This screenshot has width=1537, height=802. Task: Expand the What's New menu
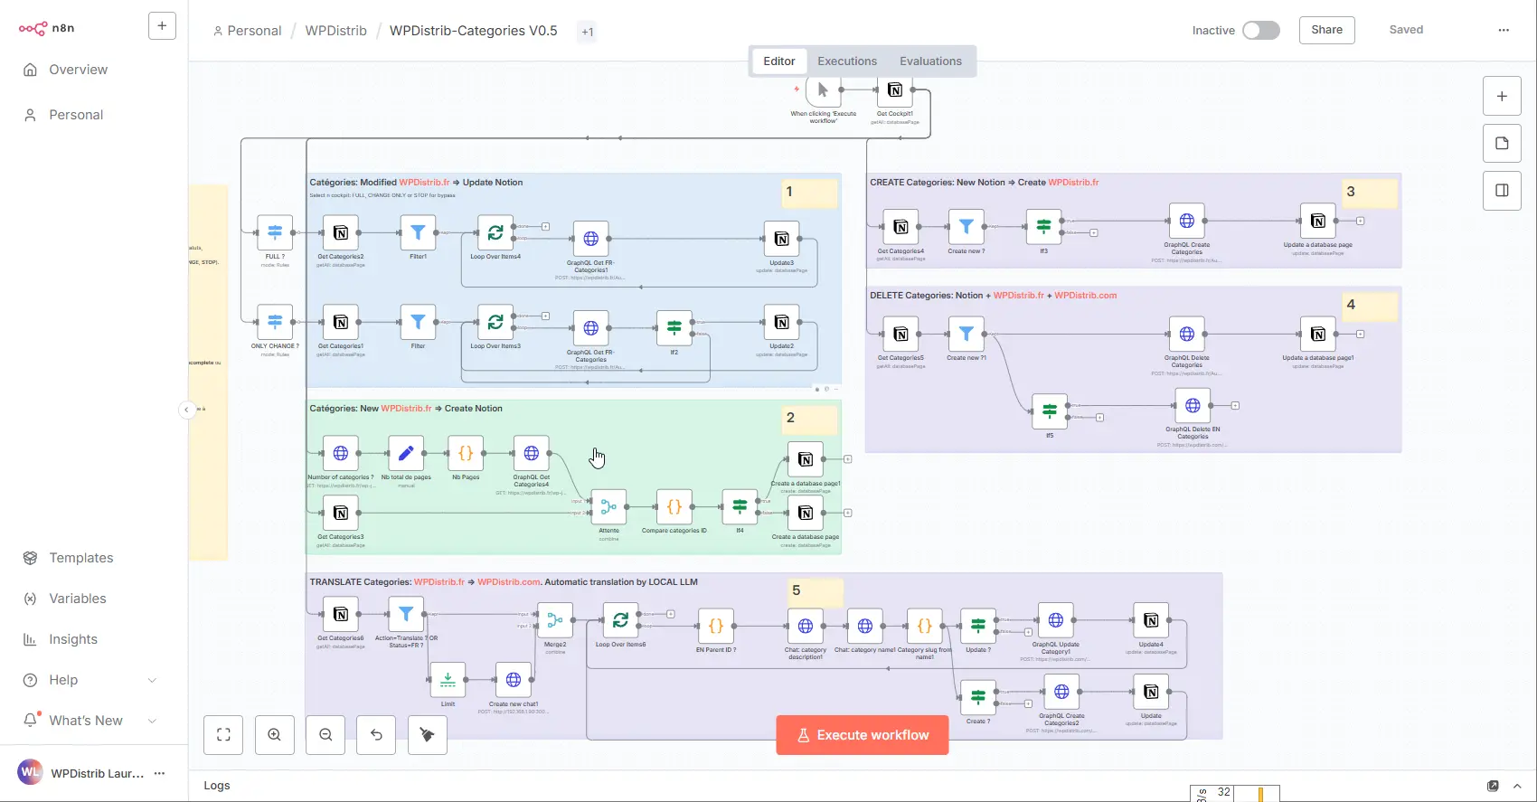(90, 721)
